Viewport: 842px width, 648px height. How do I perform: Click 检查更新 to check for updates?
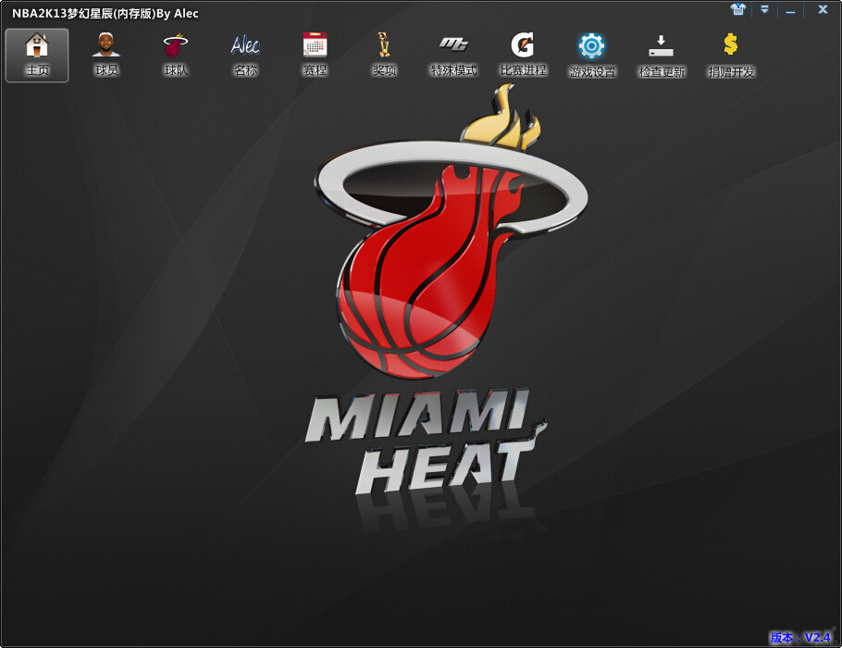pyautogui.click(x=661, y=53)
